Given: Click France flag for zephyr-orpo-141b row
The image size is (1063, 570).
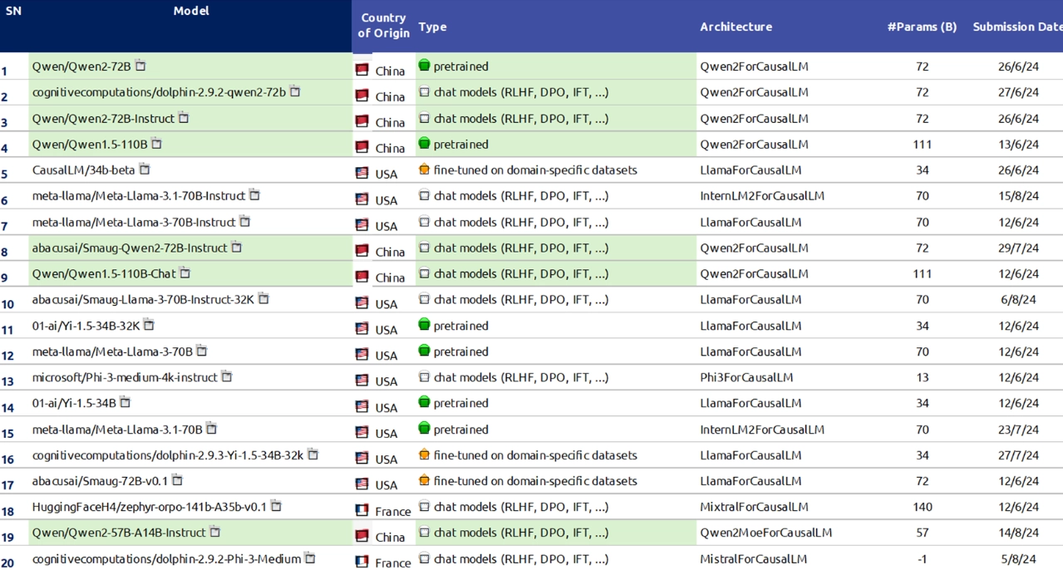Looking at the screenshot, I should click(362, 510).
